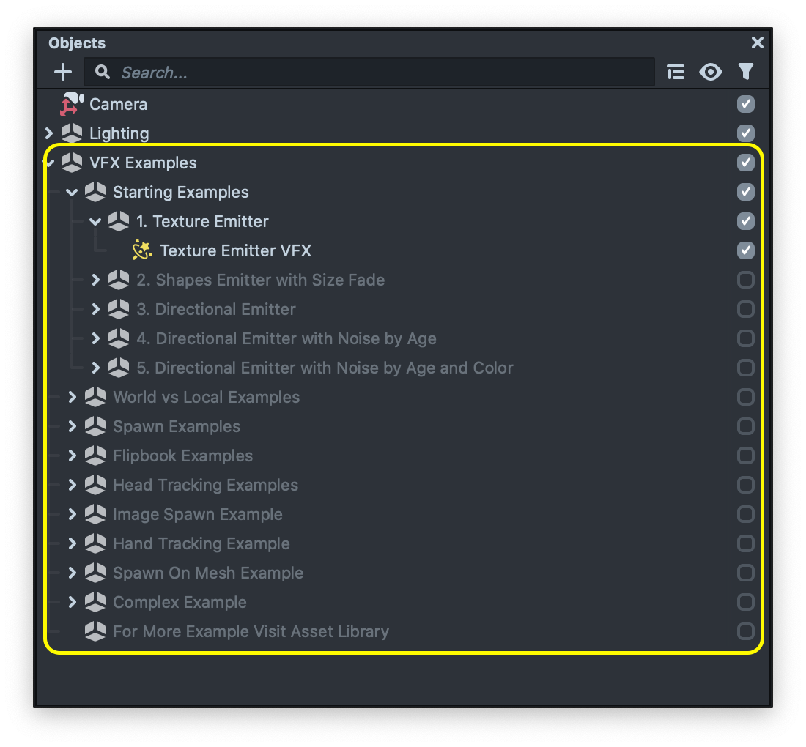Collapse the Starting Examples group

click(x=72, y=193)
